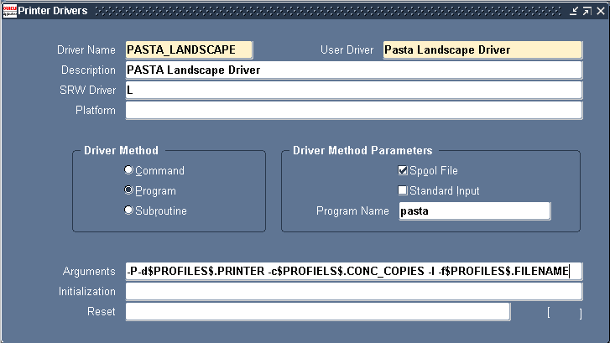This screenshot has width=610, height=343.
Task: Enable the Standard Input checkbox
Action: pos(403,190)
